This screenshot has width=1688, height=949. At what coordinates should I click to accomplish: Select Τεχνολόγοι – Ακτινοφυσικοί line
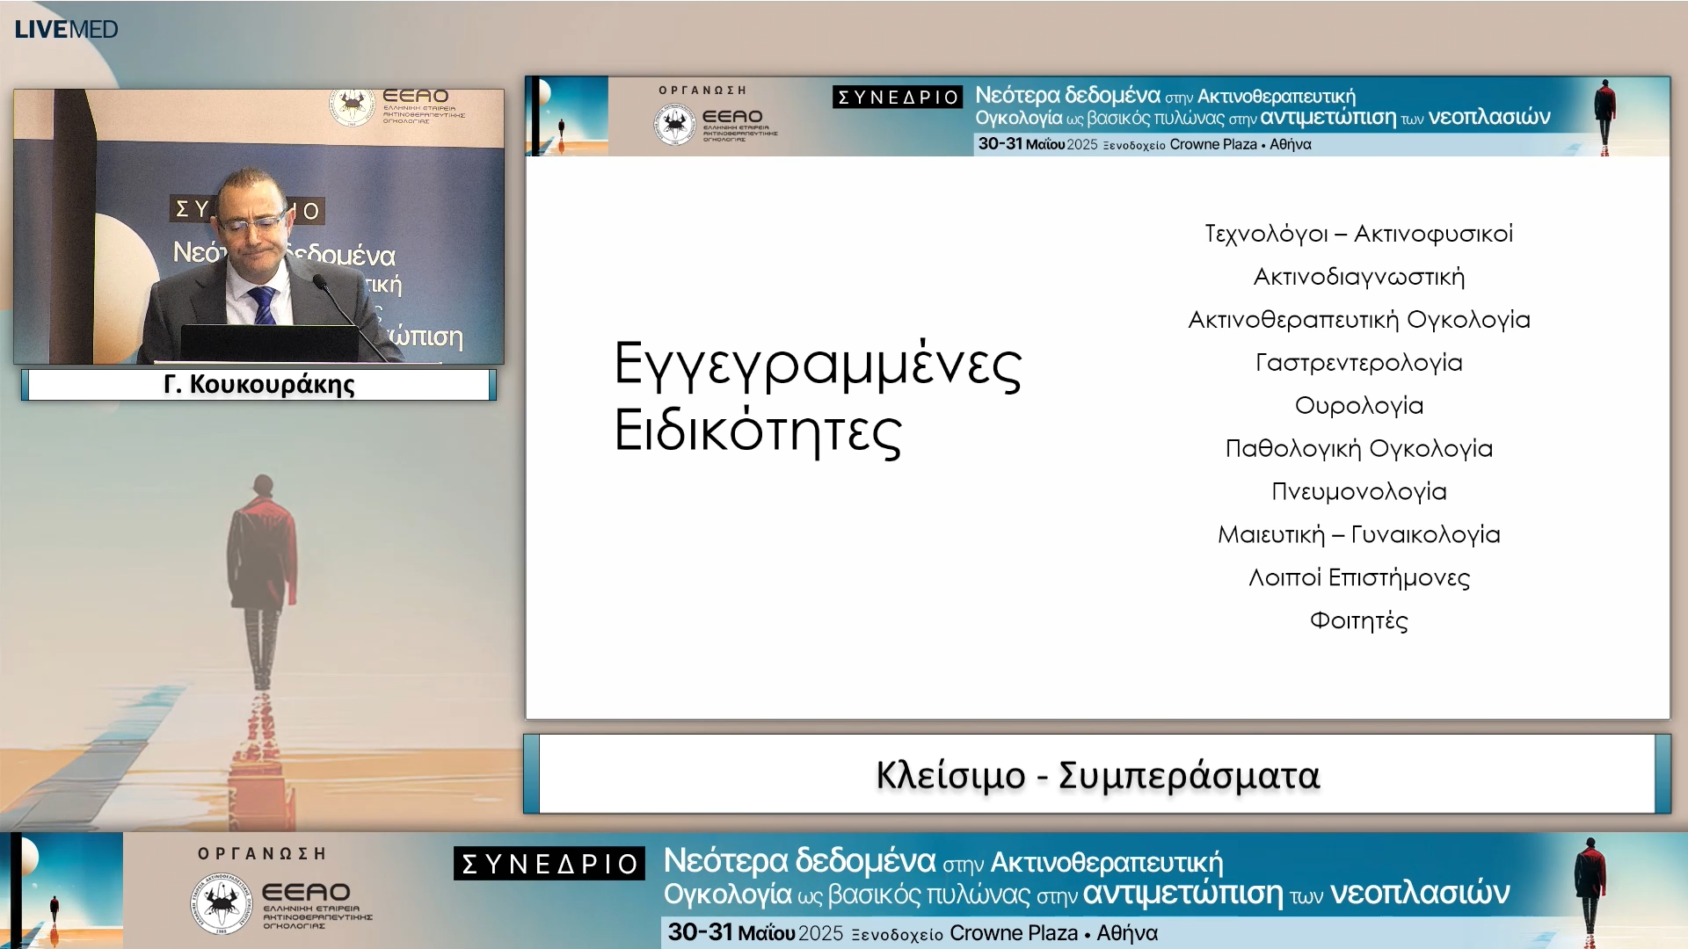point(1358,234)
